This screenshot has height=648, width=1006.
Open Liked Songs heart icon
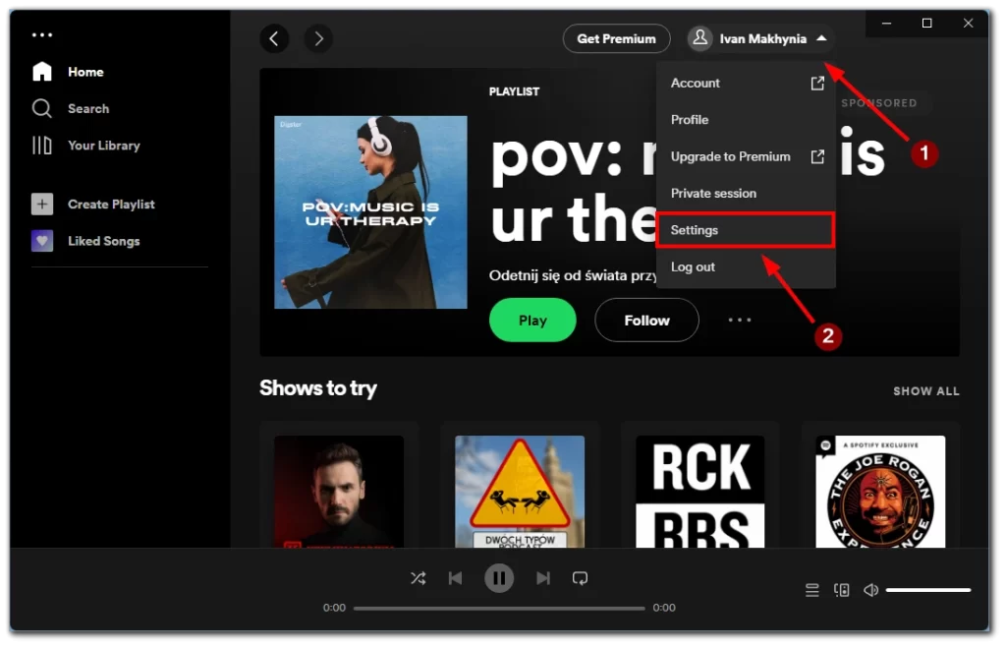tap(42, 241)
